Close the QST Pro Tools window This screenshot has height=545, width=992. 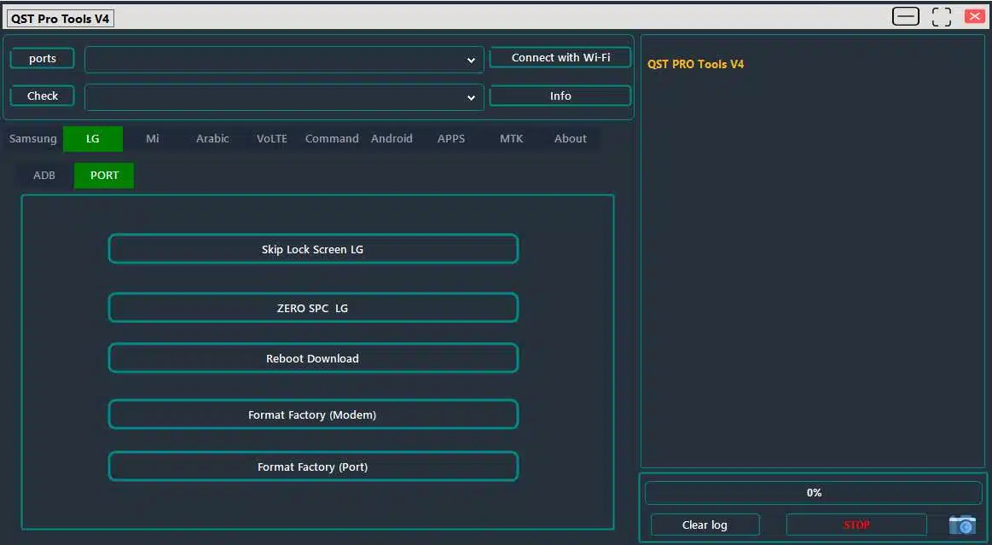point(974,16)
